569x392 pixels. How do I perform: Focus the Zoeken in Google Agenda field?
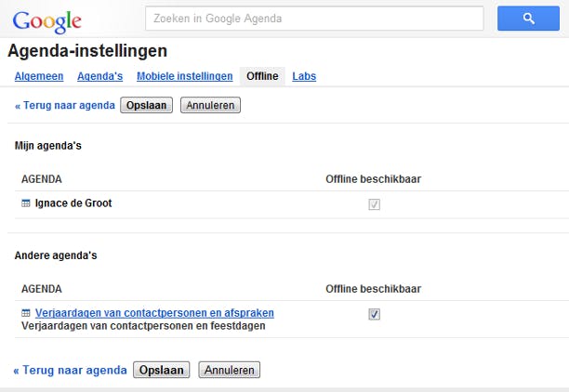pos(314,19)
